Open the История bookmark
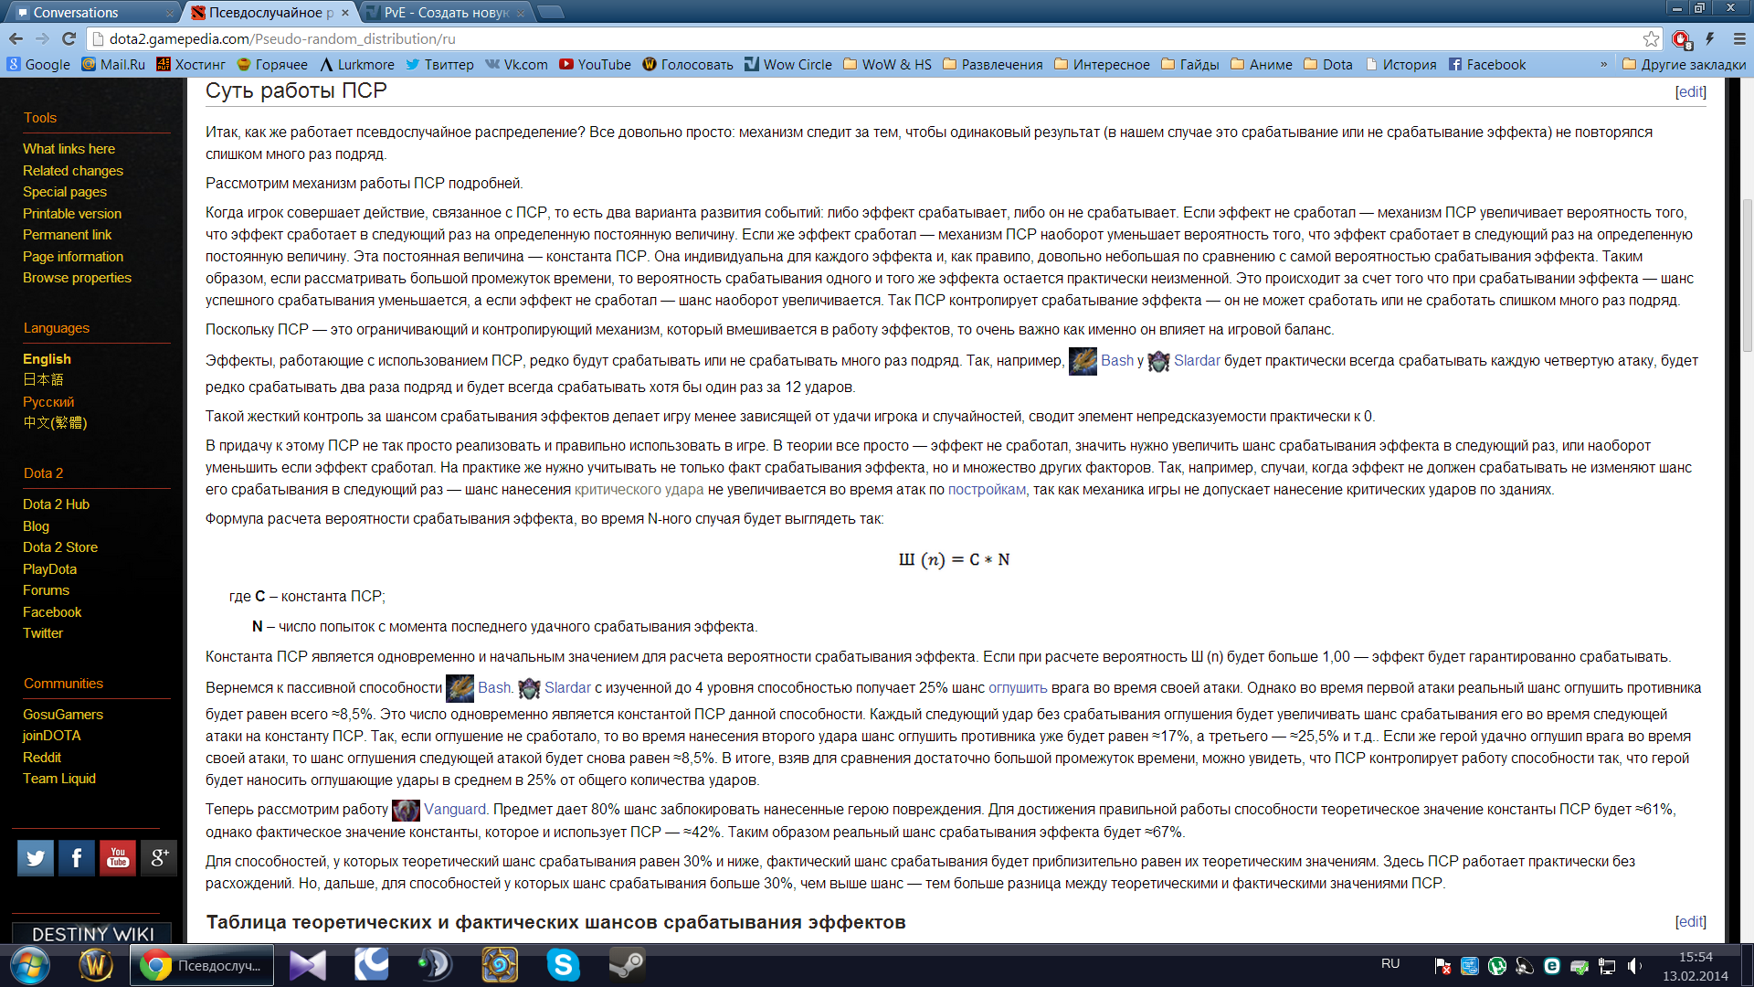1754x987 pixels. click(x=1400, y=65)
